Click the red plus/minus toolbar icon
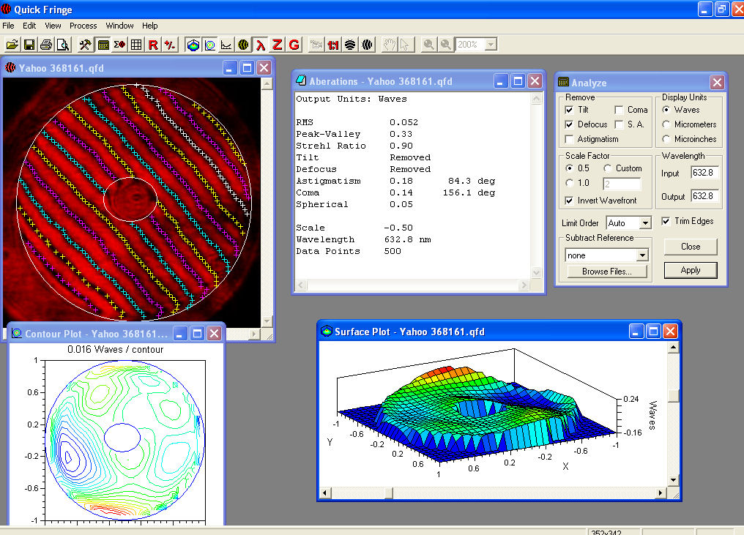The image size is (744, 535). pos(170,45)
